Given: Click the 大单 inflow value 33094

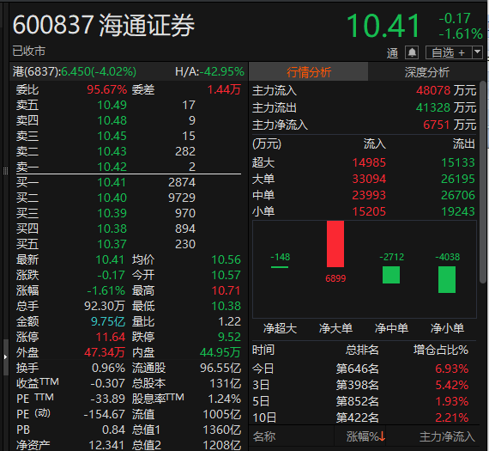Looking at the screenshot, I should [369, 179].
